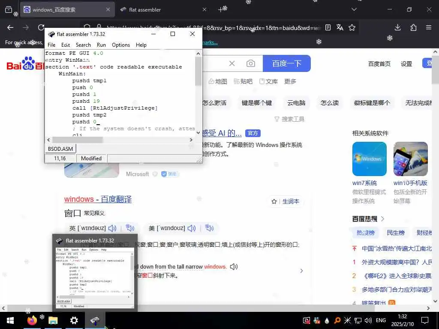The width and height of the screenshot is (439, 329).
Task: Select the 热搜榜 tab
Action: pos(366,233)
